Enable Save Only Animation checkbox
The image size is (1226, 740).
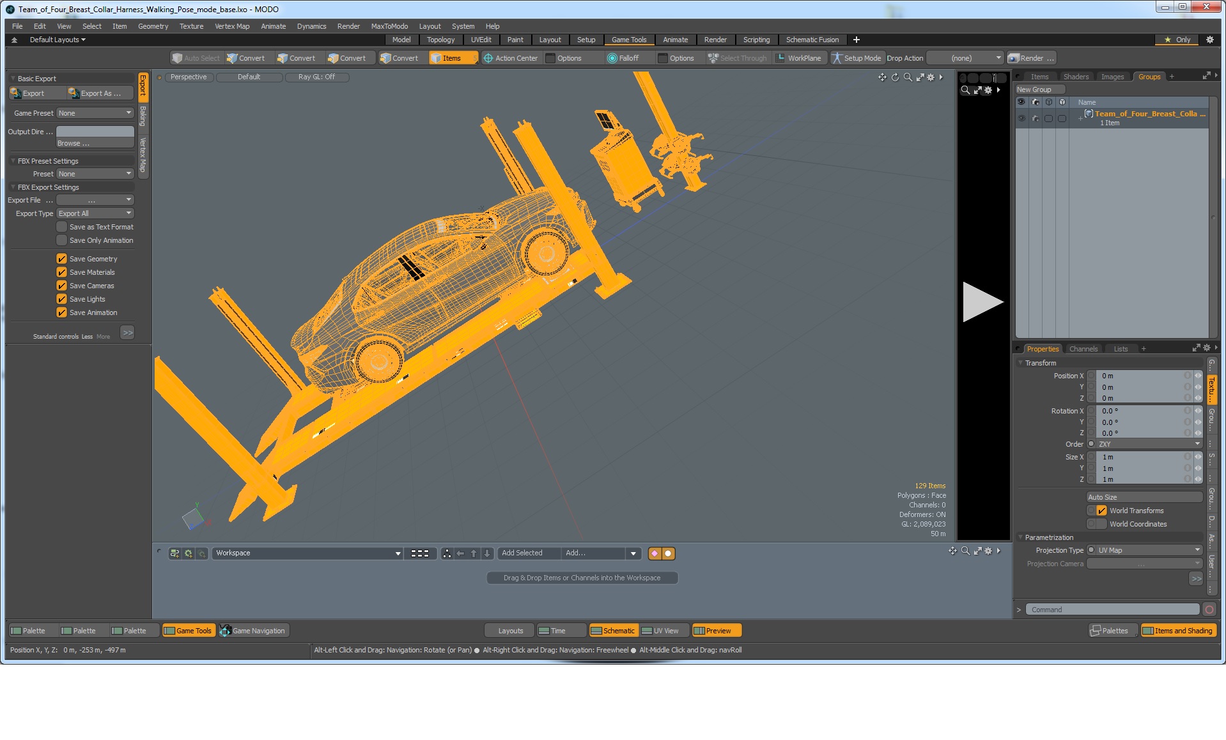pyautogui.click(x=62, y=240)
